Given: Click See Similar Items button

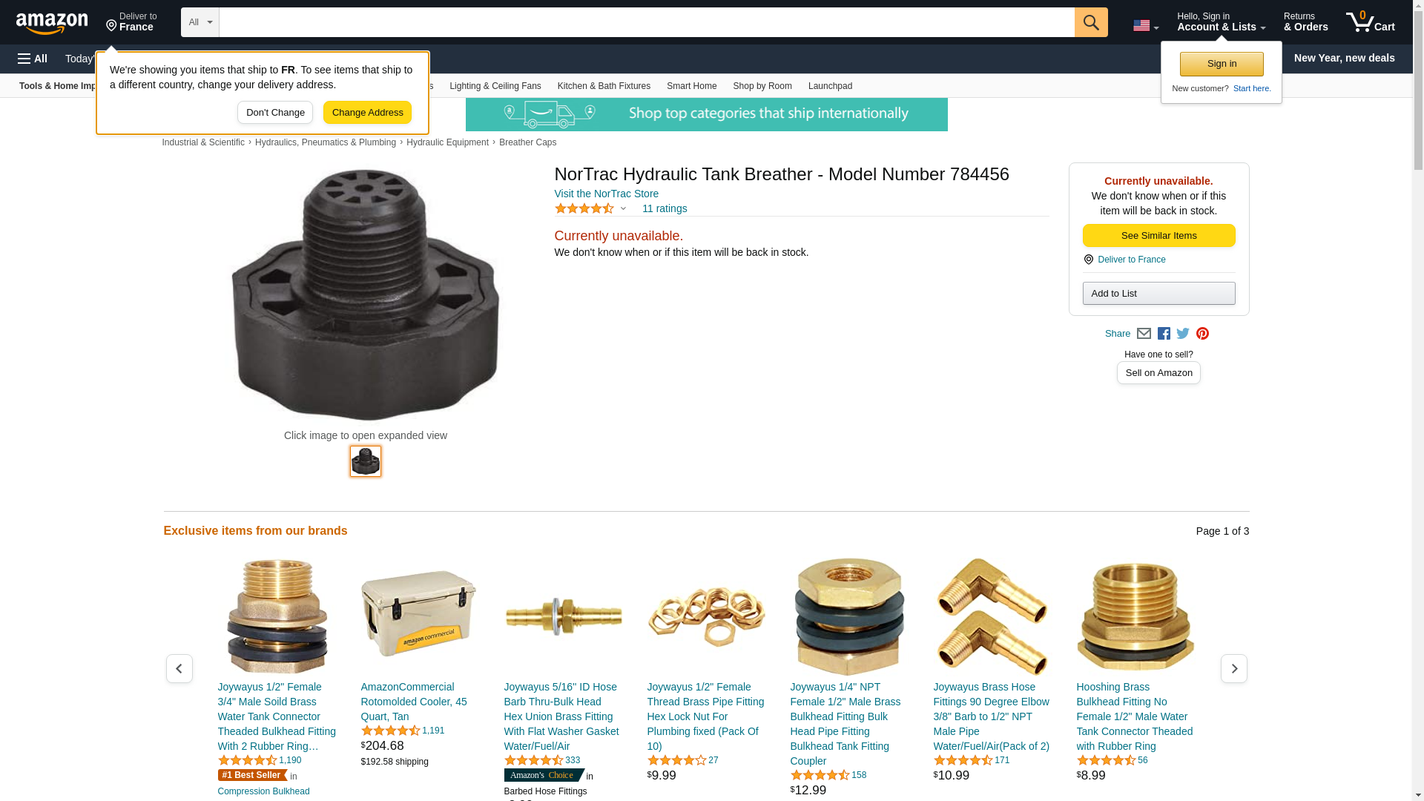Looking at the screenshot, I should 1158,236.
